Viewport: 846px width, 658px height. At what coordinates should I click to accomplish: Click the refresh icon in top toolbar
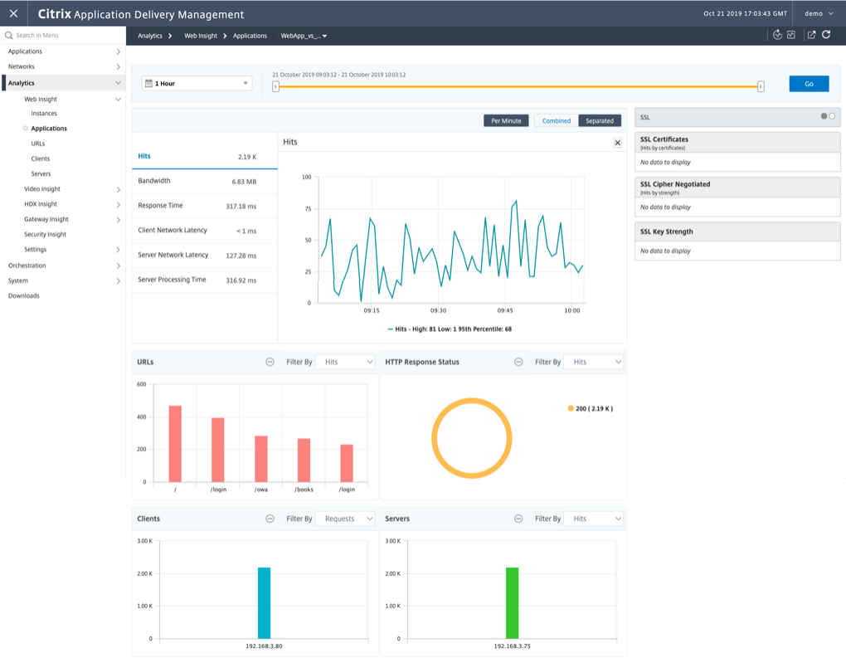[826, 35]
